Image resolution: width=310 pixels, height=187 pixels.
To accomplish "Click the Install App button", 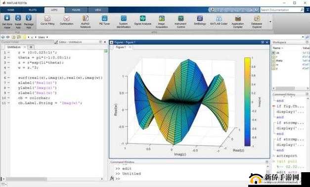I will (18, 22).
